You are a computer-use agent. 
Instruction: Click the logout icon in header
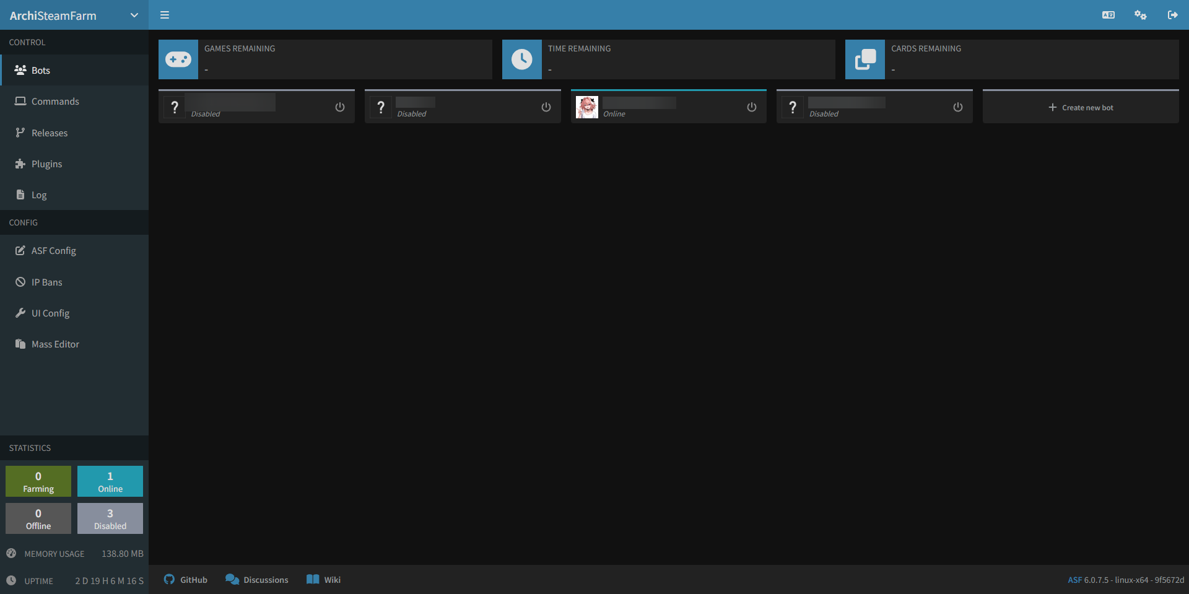[1173, 15]
